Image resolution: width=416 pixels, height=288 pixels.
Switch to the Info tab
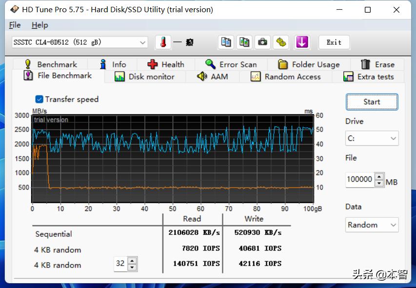[112, 64]
